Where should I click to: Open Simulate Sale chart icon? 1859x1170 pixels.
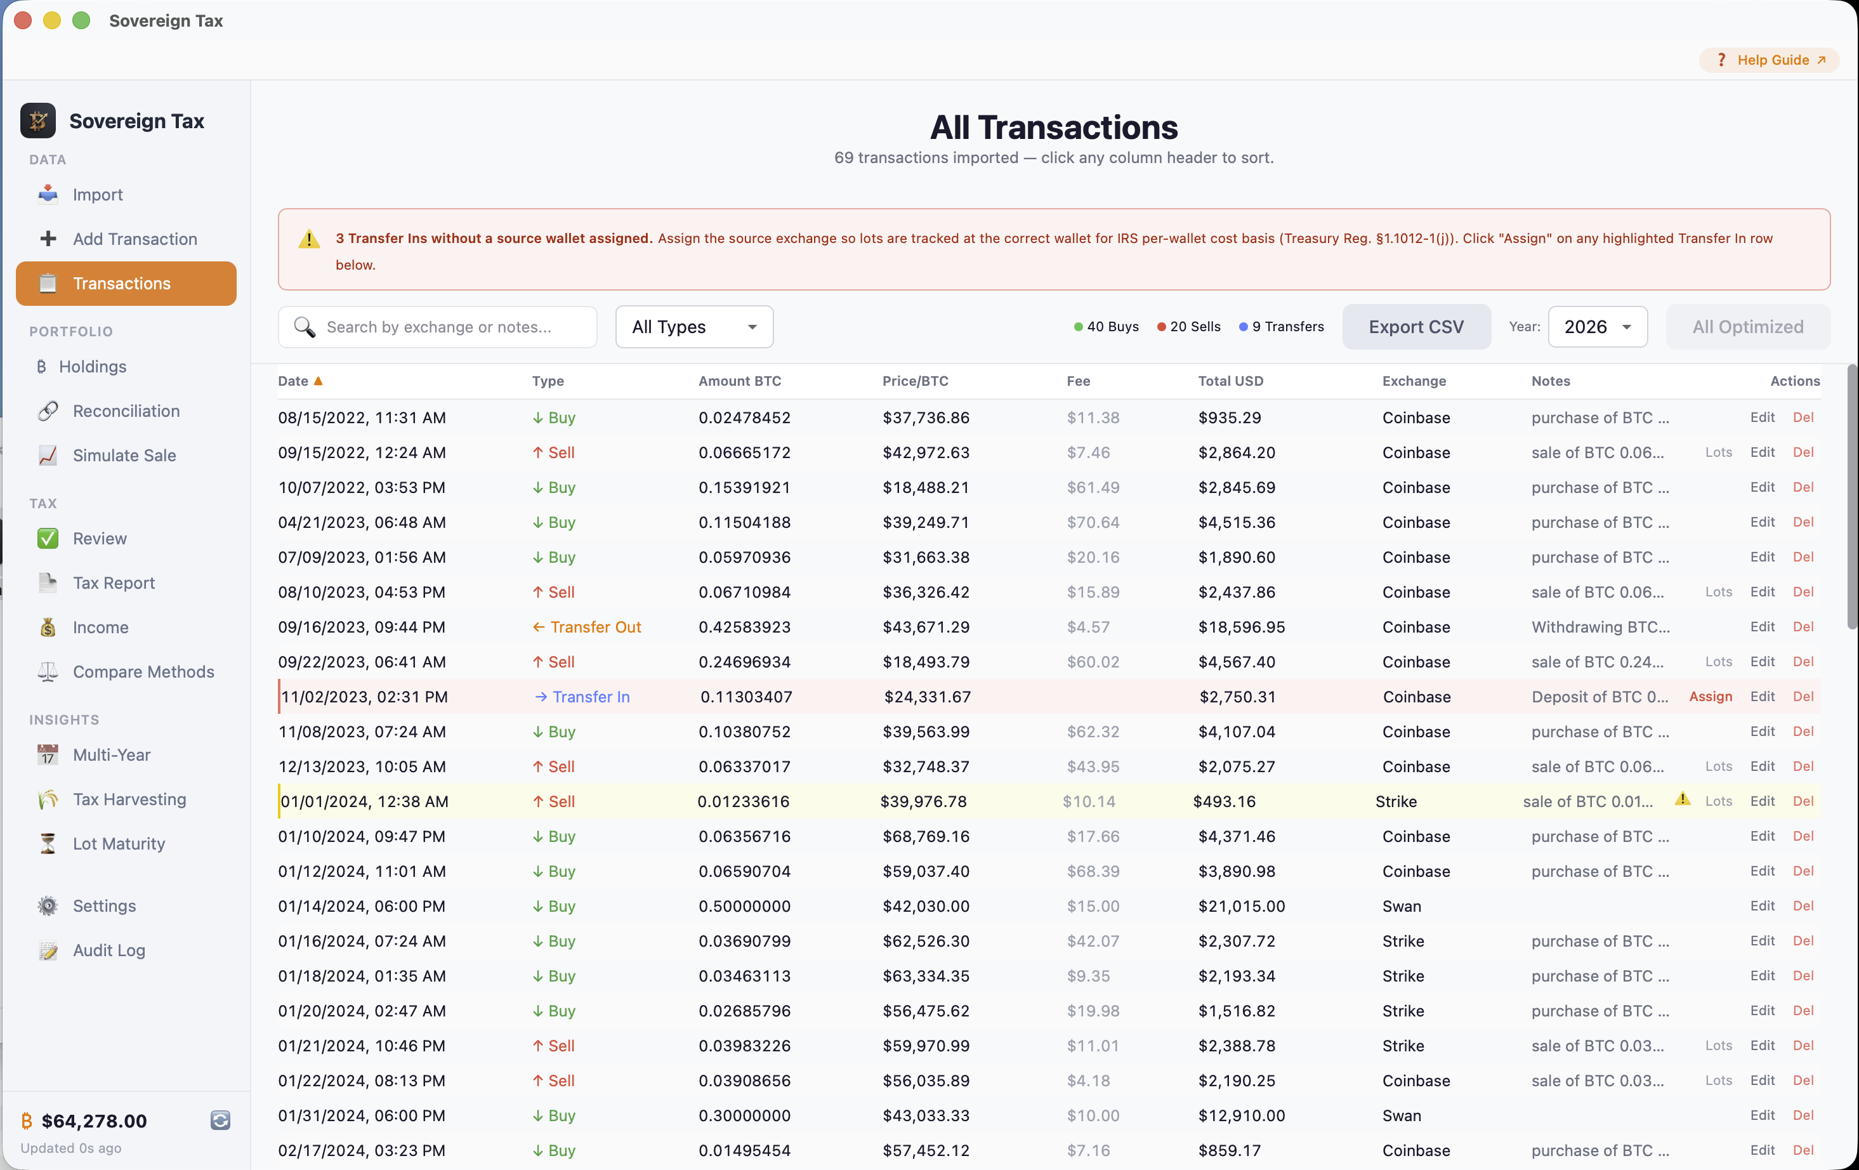(48, 456)
